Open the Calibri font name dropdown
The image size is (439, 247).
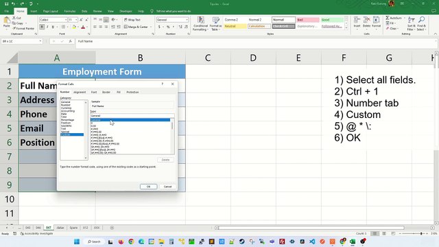66,20
